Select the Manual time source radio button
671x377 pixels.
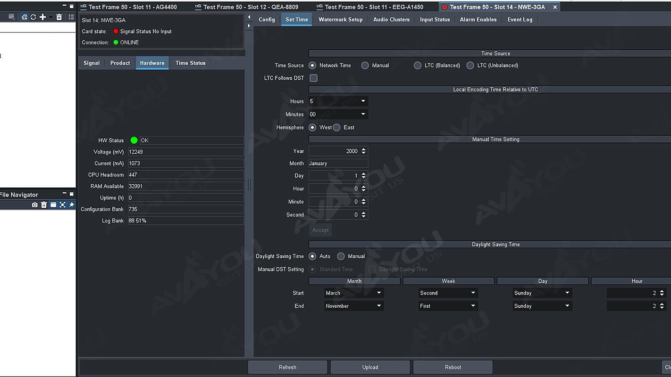click(x=365, y=66)
